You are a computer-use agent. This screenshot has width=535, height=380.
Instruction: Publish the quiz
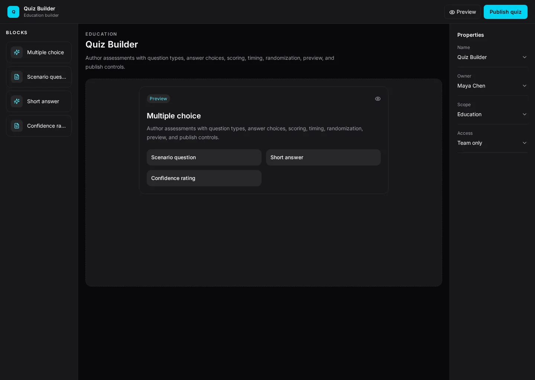pyautogui.click(x=506, y=12)
